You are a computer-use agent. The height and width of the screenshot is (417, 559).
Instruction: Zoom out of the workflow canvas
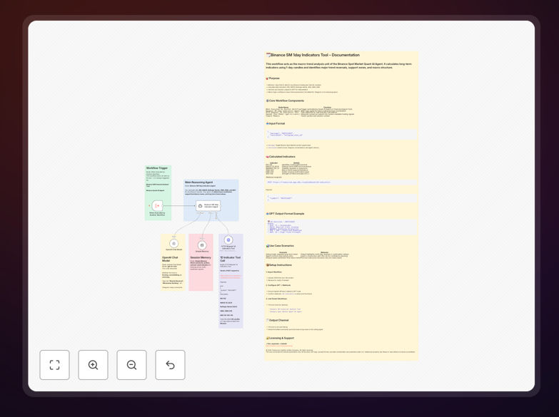(x=131, y=365)
